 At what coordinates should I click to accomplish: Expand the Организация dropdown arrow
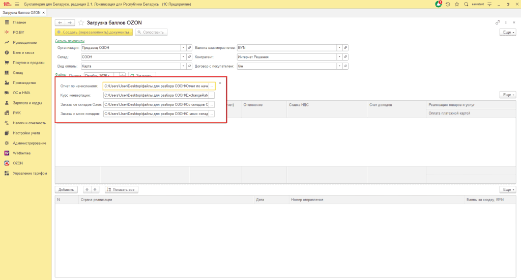(183, 47)
